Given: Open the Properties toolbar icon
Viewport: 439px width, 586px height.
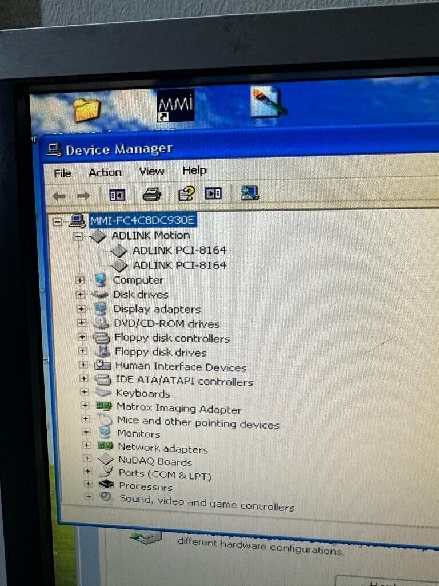Looking at the screenshot, I should click(x=186, y=193).
